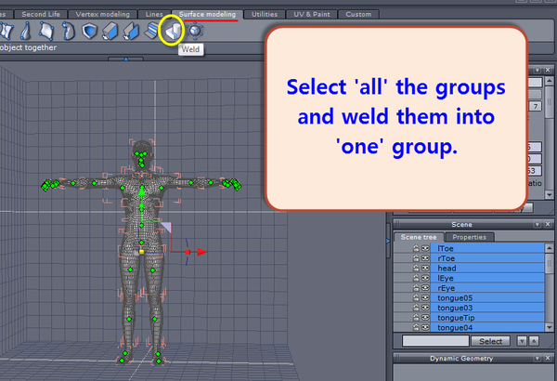The image size is (557, 381).
Task: Close the Dynamic Geometry panel
Action: 548,358
